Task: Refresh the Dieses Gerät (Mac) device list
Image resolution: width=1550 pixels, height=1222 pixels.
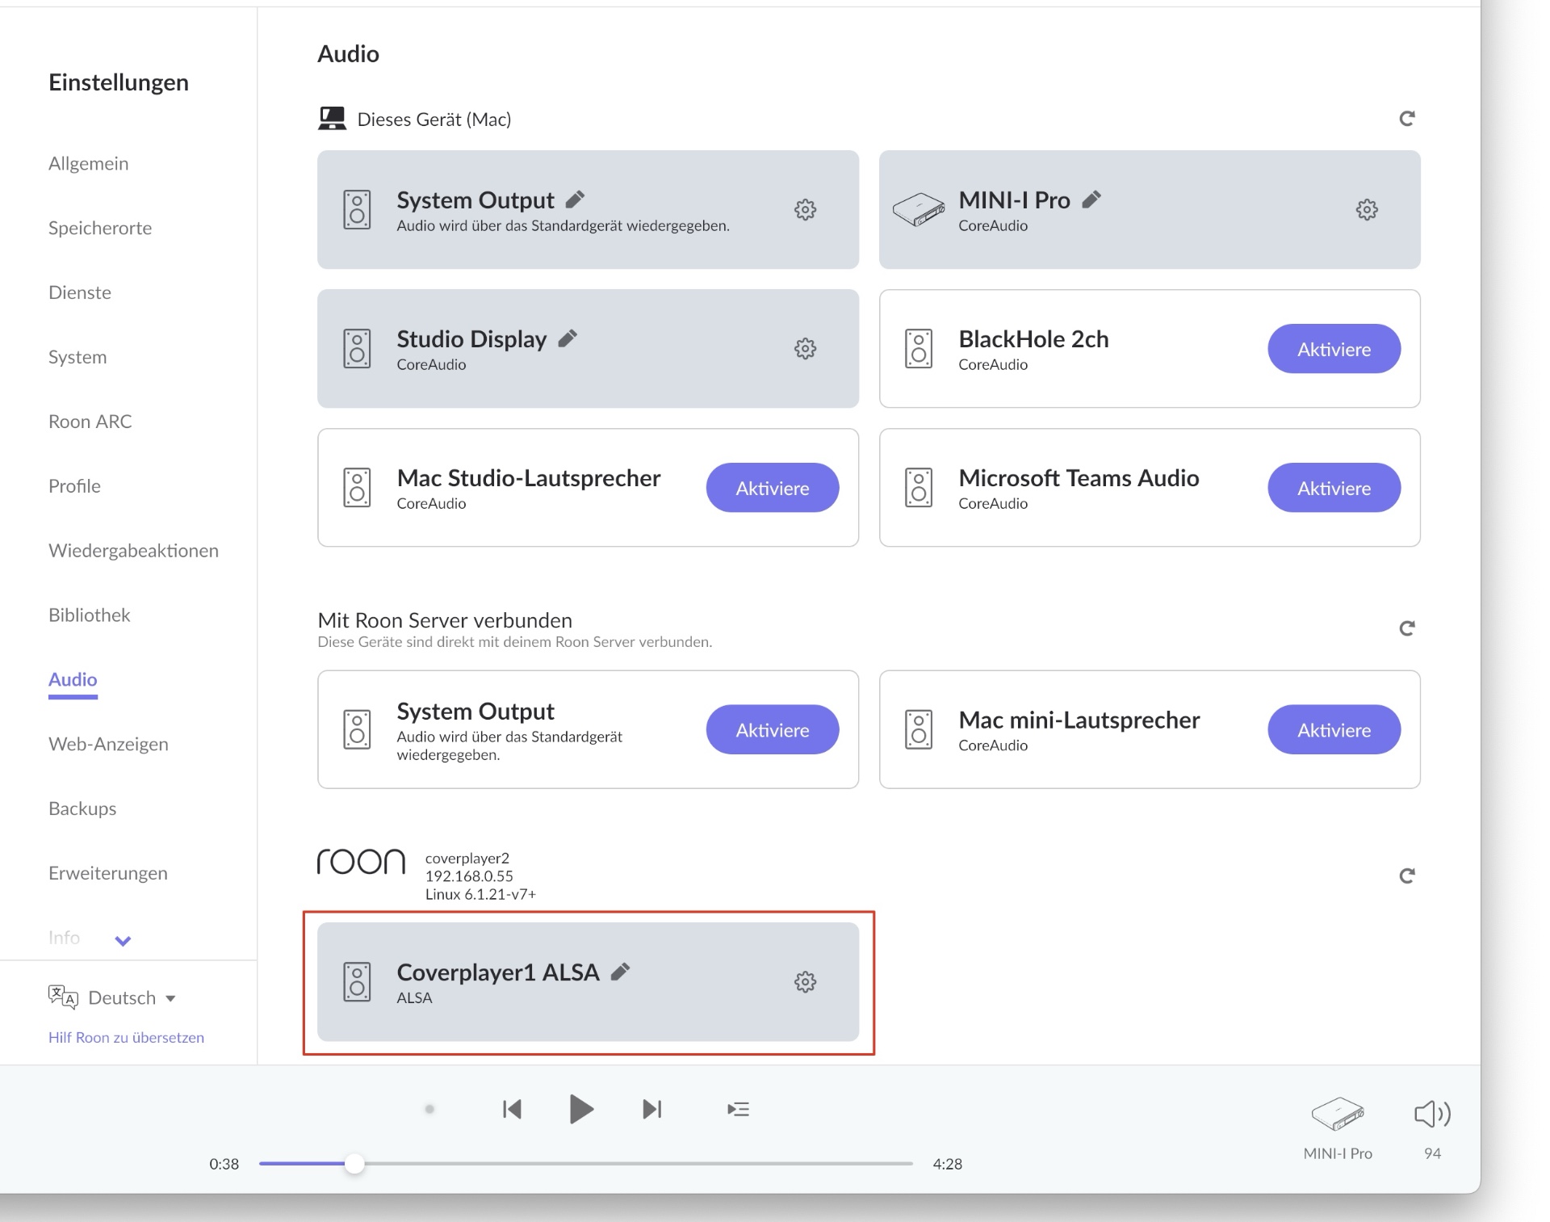Action: coord(1406,119)
